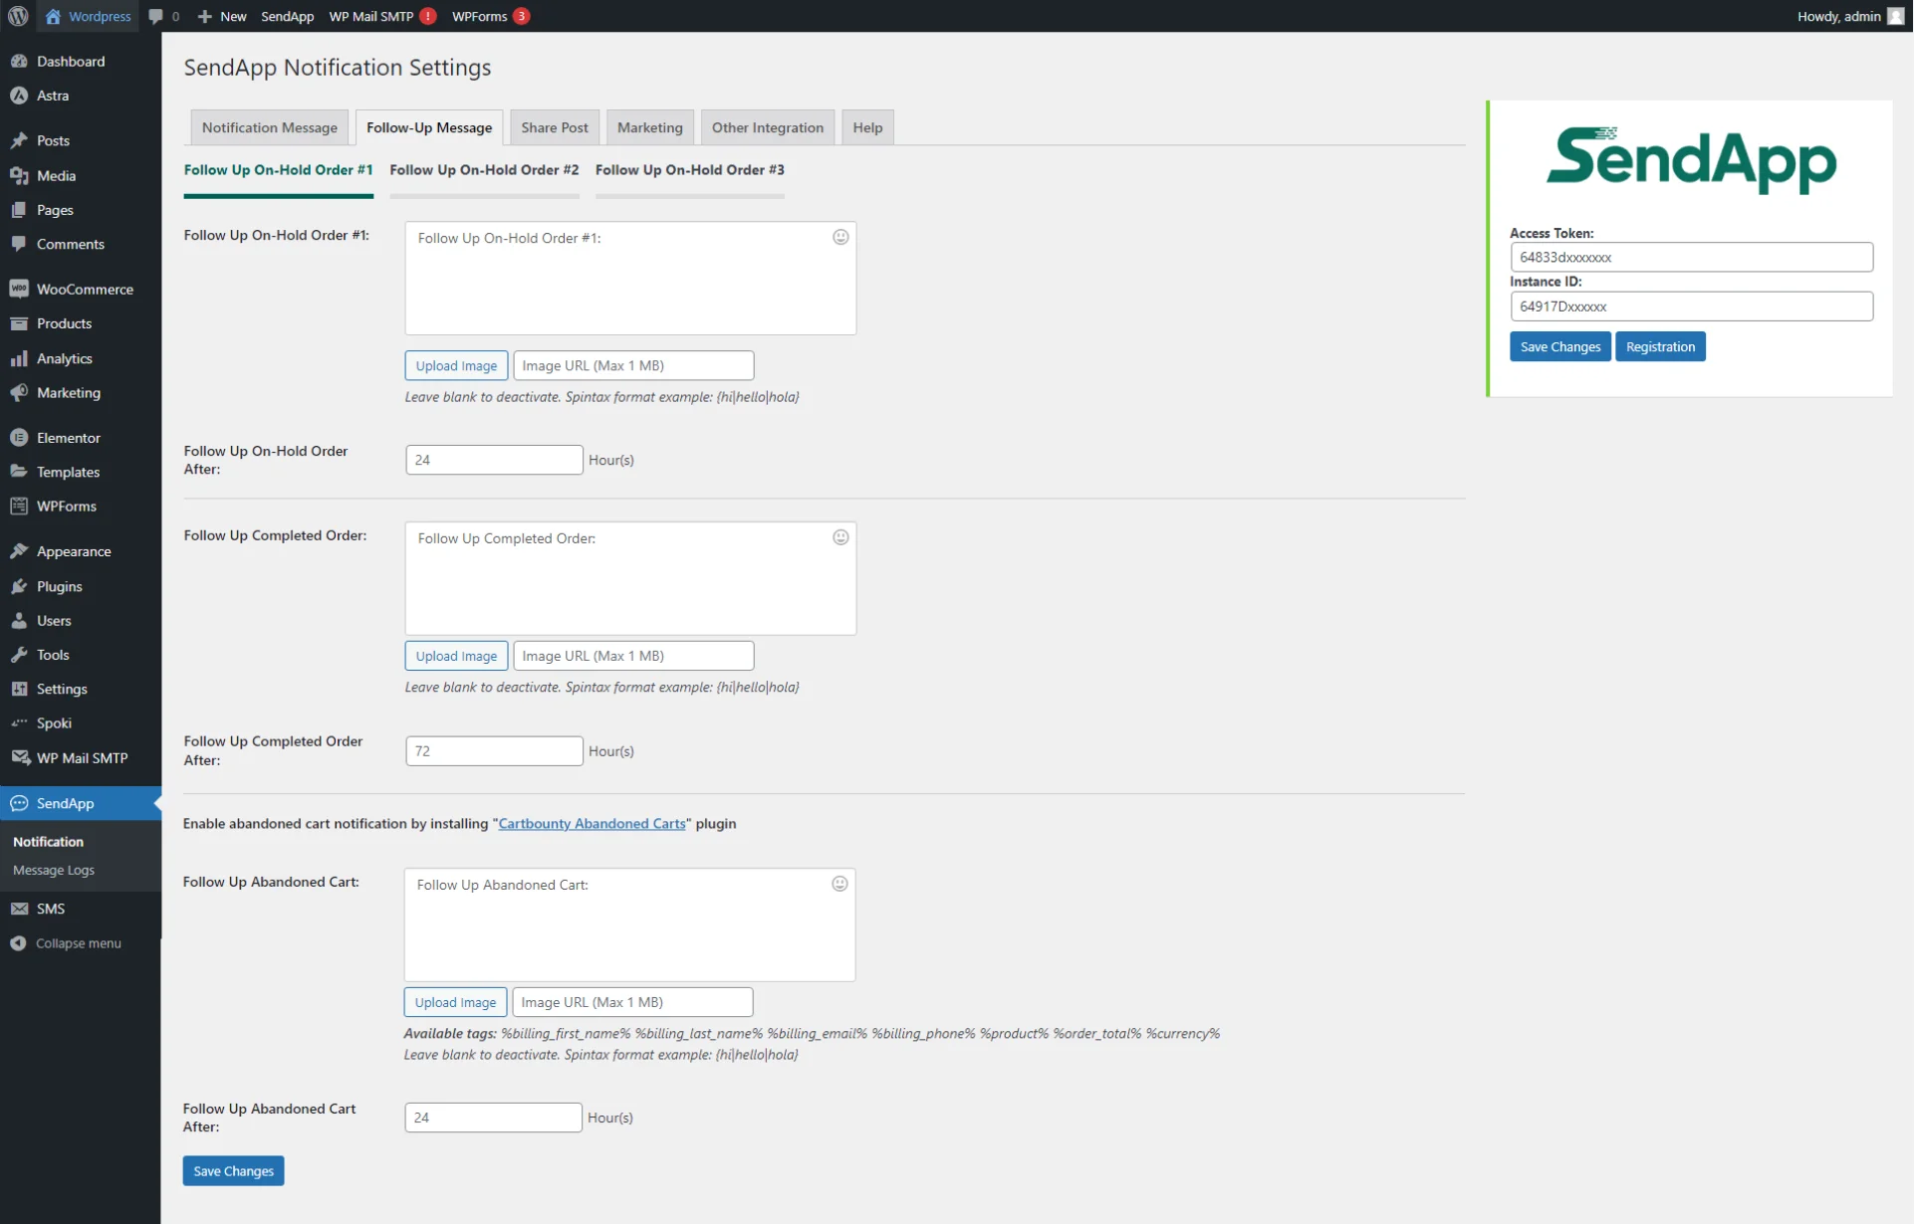Open WooCommerce from the sidebar
1914x1224 pixels.
[x=85, y=289]
